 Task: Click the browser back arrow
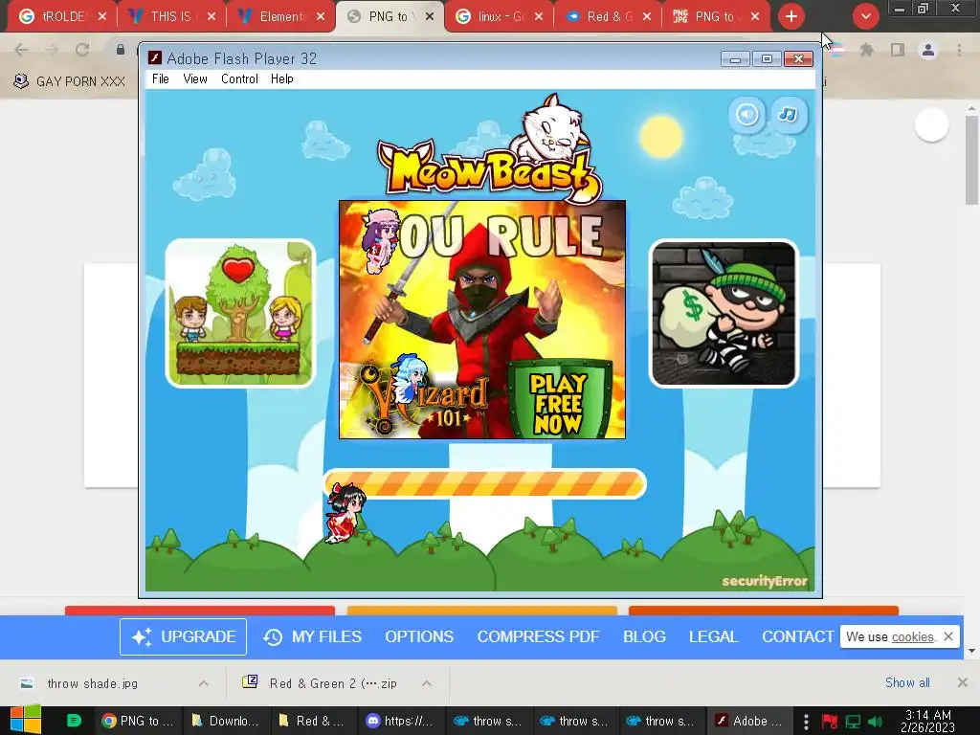21,50
